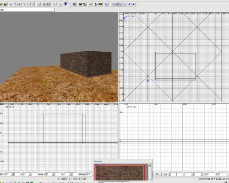
Task: Toggle the Y axis toolbar button
Action: tap(121, 4)
